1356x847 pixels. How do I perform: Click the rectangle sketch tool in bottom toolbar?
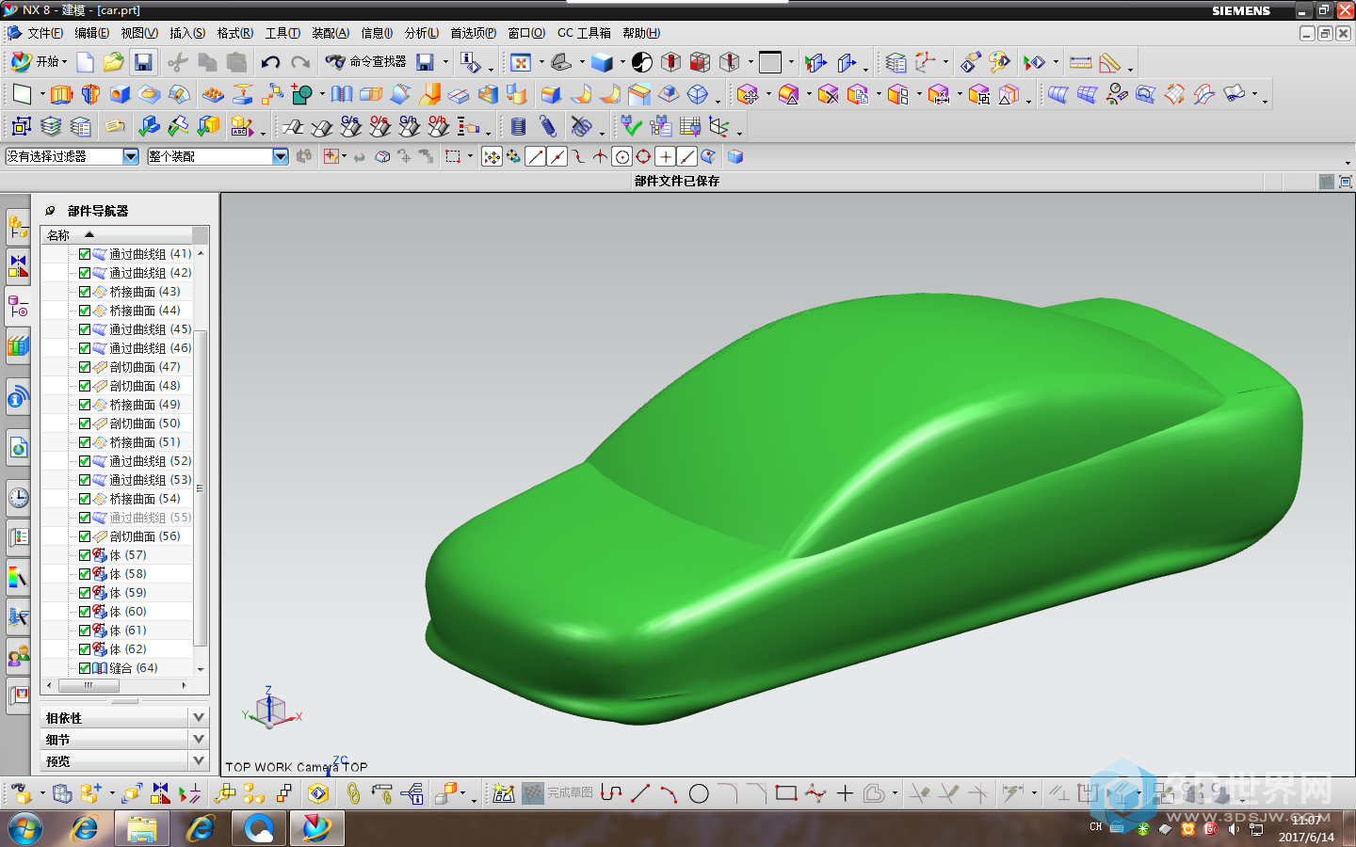tap(786, 793)
